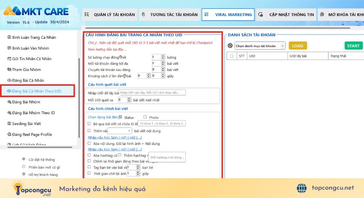Click the refresh icon beside account category dropdown
Image resolution: width=364 pixels, height=198 pixels.
(230, 46)
